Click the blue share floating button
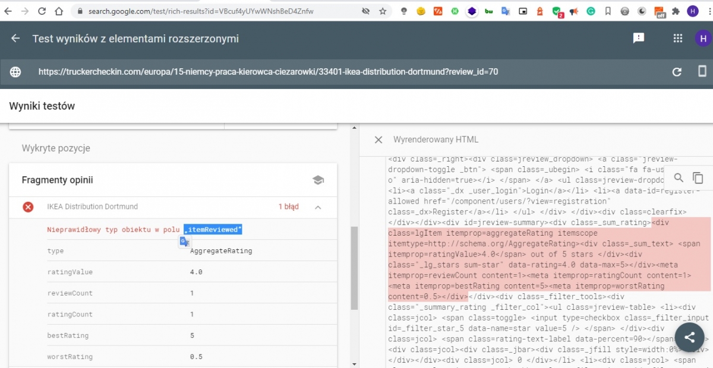The height and width of the screenshot is (368, 713). [x=689, y=337]
